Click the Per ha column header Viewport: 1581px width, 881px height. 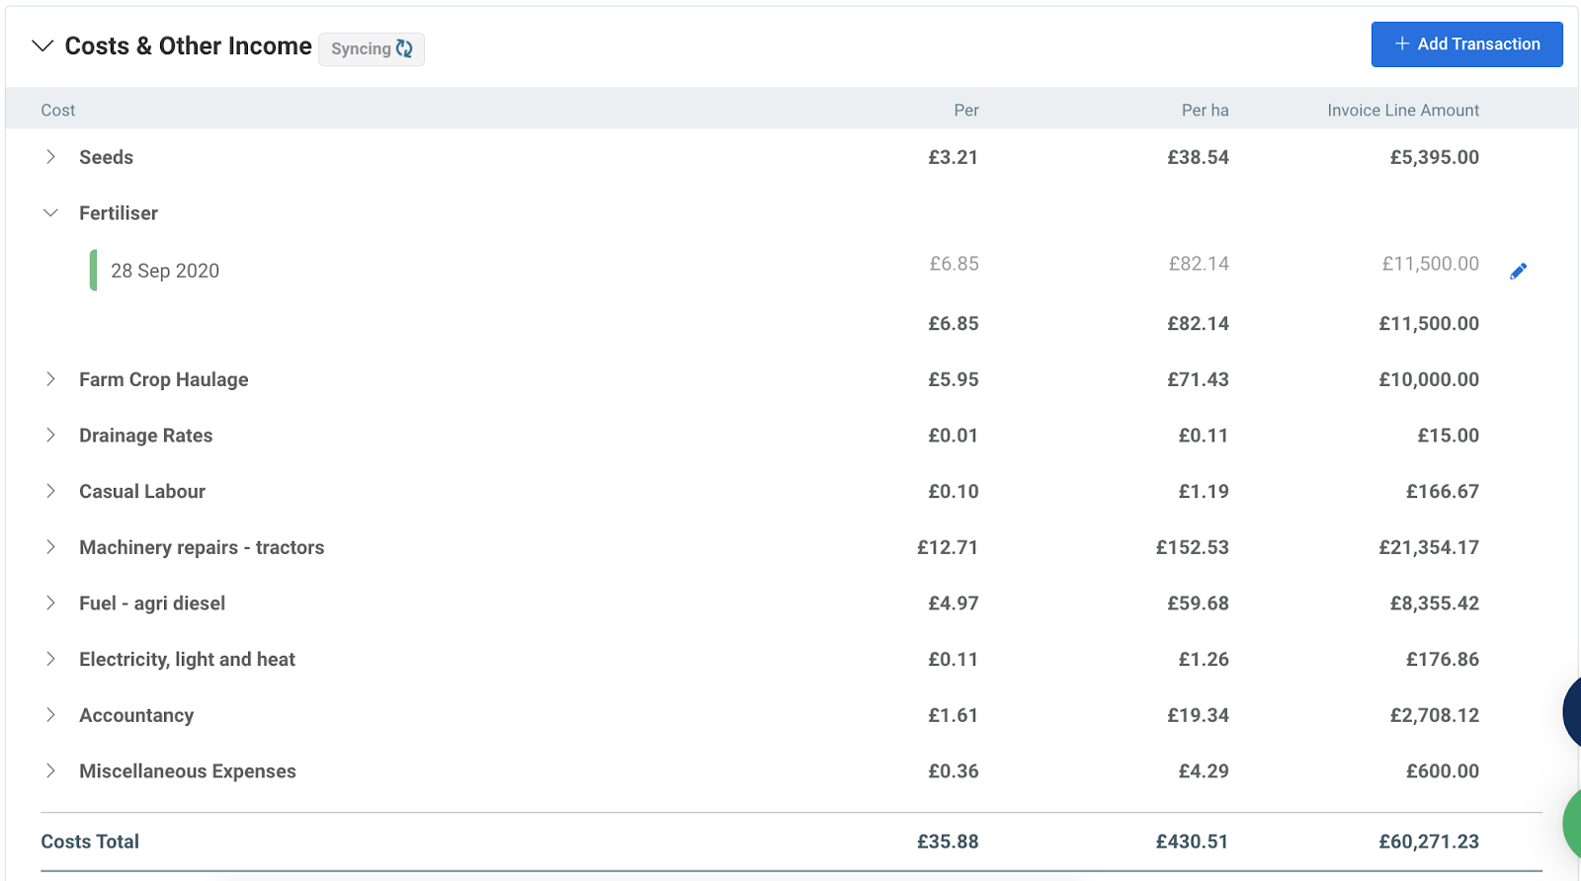1205,111
